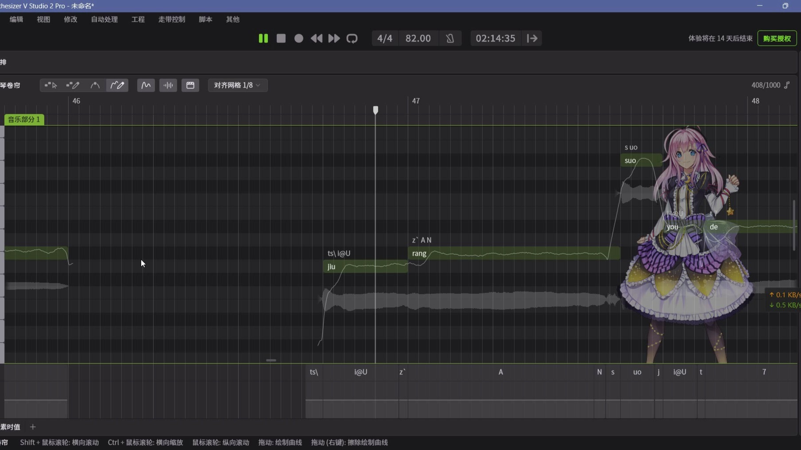This screenshot has width=801, height=450.
Task: Click the "s uo" phoneme label above suo
Action: (x=631, y=147)
